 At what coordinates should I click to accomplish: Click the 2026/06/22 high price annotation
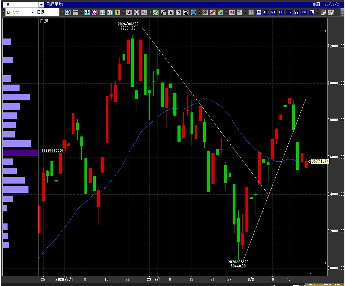(128, 26)
